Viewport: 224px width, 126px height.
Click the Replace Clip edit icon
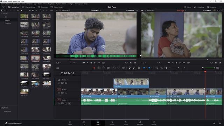124,68
